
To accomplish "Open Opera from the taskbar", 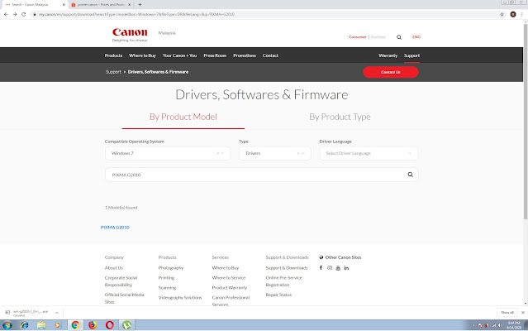I will tap(109, 325).
